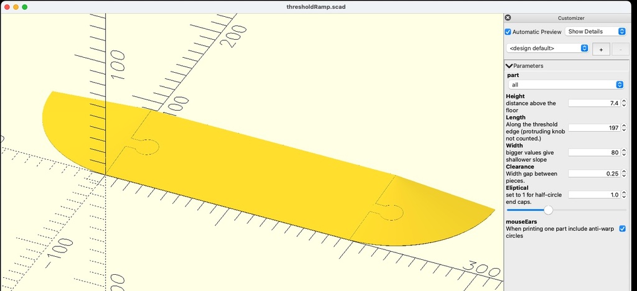Open the part dropdown set to all
Screen dimensions: 637x291
click(566, 85)
